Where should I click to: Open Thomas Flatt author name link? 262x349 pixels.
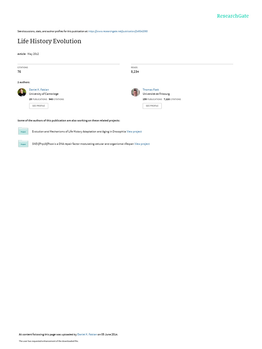150,90
